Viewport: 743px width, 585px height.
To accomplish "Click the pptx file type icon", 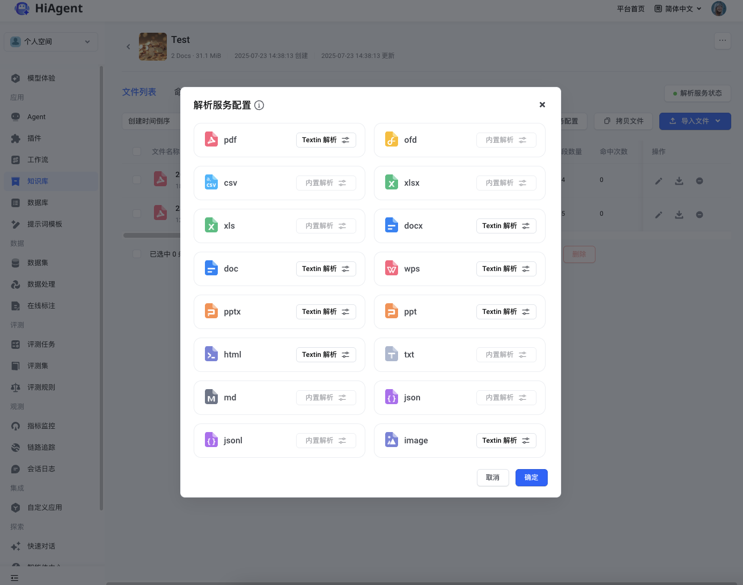I will (x=211, y=311).
